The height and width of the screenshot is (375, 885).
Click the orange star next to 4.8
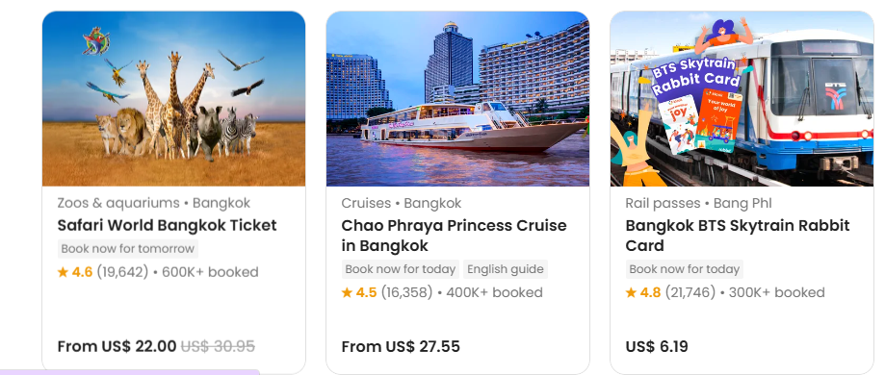(631, 292)
